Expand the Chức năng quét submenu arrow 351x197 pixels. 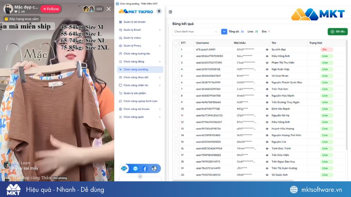pos(160,117)
